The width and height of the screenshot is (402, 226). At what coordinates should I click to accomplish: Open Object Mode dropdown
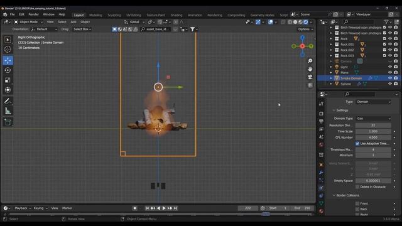pos(29,22)
